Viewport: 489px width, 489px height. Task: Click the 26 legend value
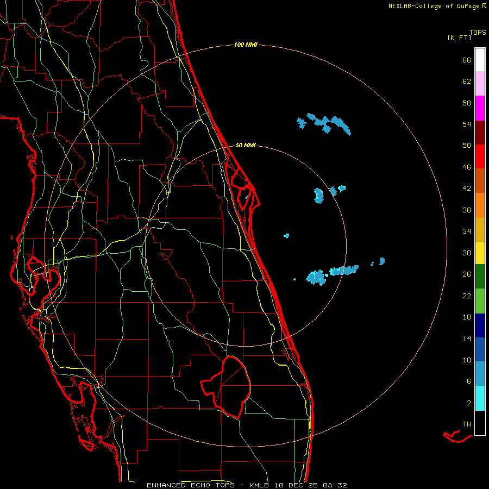click(467, 274)
